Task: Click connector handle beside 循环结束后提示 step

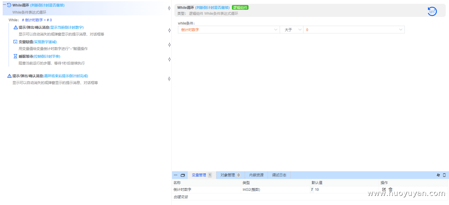Action: (x=169, y=79)
